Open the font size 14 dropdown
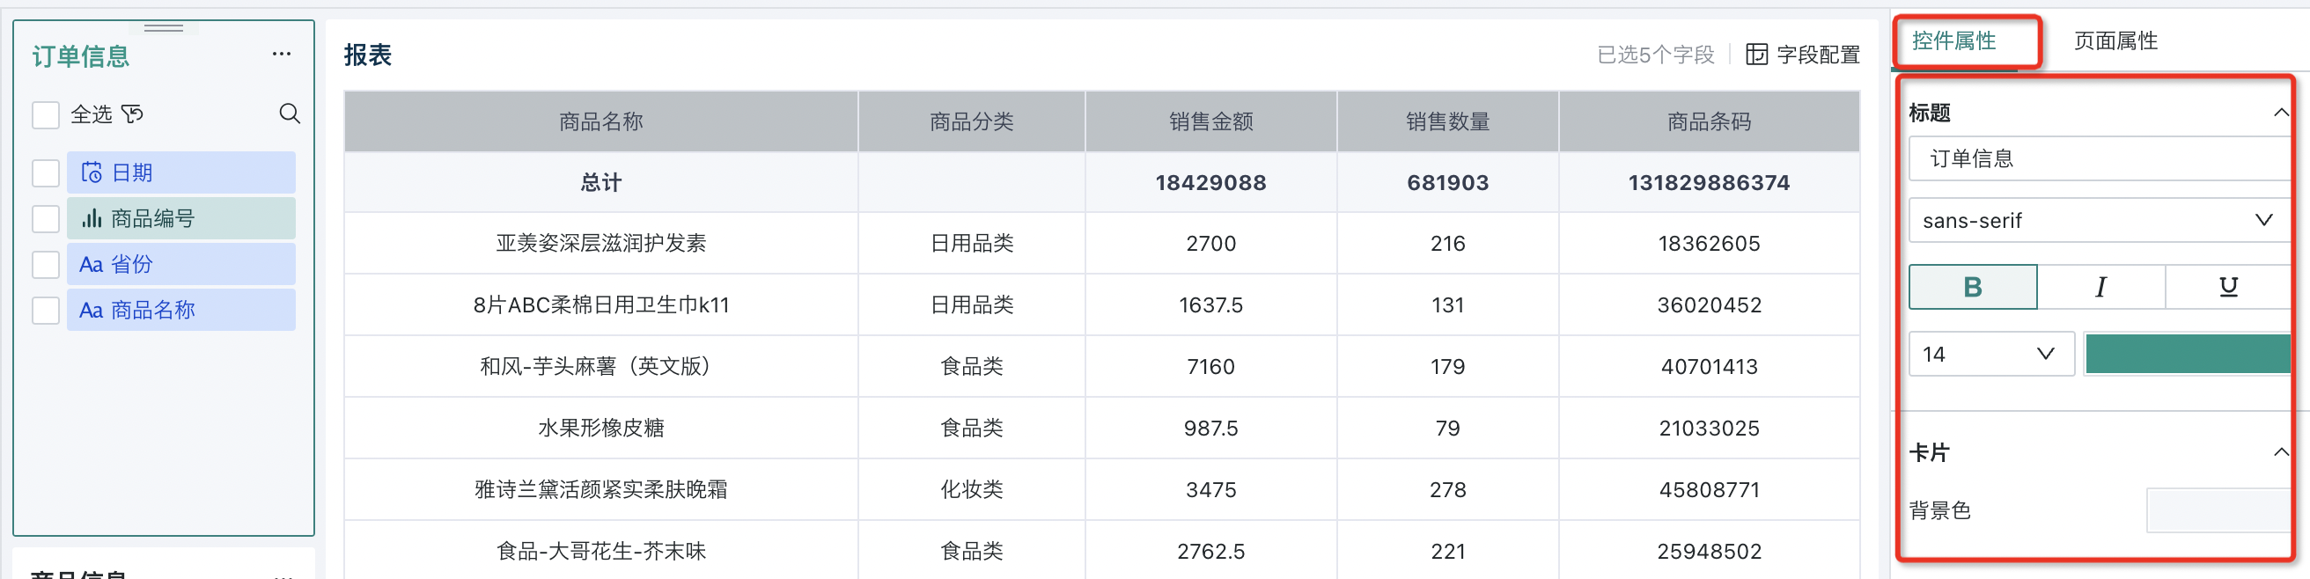 click(x=1989, y=354)
